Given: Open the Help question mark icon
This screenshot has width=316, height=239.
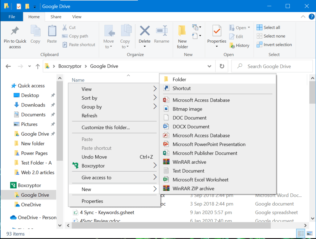Looking at the screenshot, I should pos(312,17).
